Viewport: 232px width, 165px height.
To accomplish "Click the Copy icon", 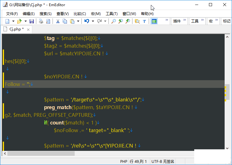I will point(65,21).
